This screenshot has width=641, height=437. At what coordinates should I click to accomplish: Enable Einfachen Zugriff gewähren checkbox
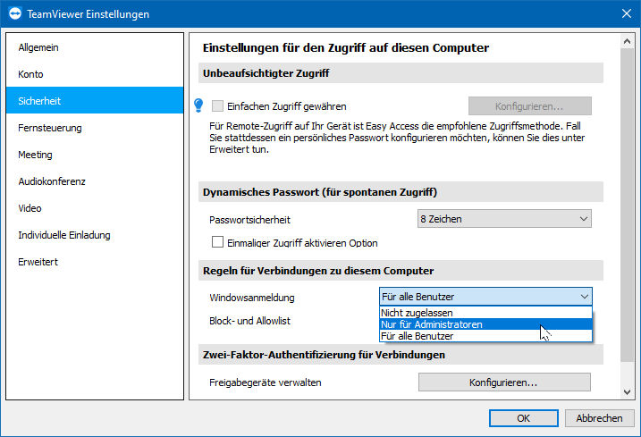pos(217,105)
